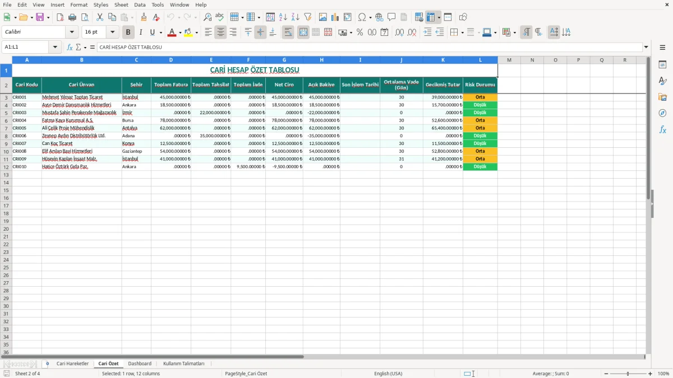673x378 pixels.
Task: Open the Data menu
Action: [x=140, y=4]
